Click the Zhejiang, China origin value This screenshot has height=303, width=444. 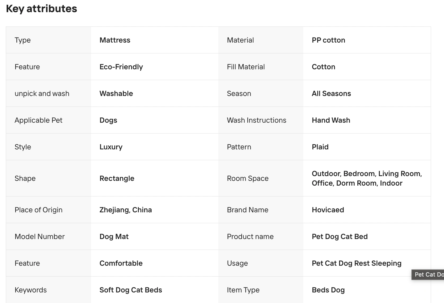click(126, 210)
